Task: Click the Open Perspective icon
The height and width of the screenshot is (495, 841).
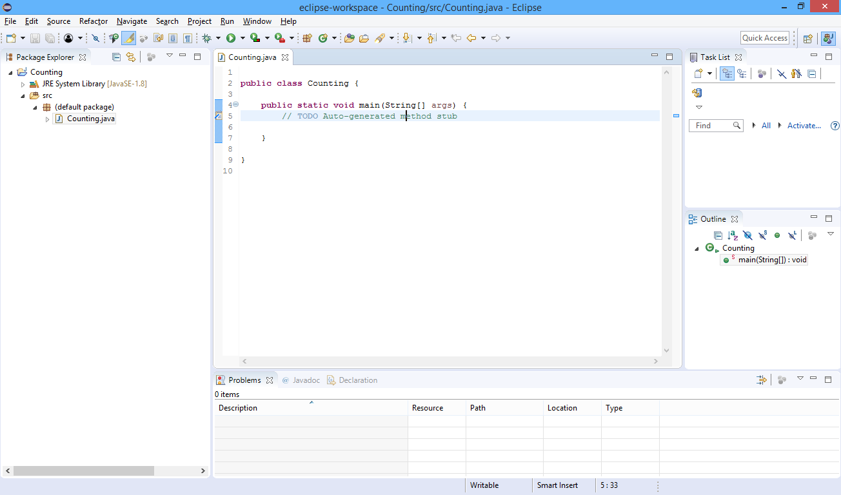Action: click(x=807, y=38)
